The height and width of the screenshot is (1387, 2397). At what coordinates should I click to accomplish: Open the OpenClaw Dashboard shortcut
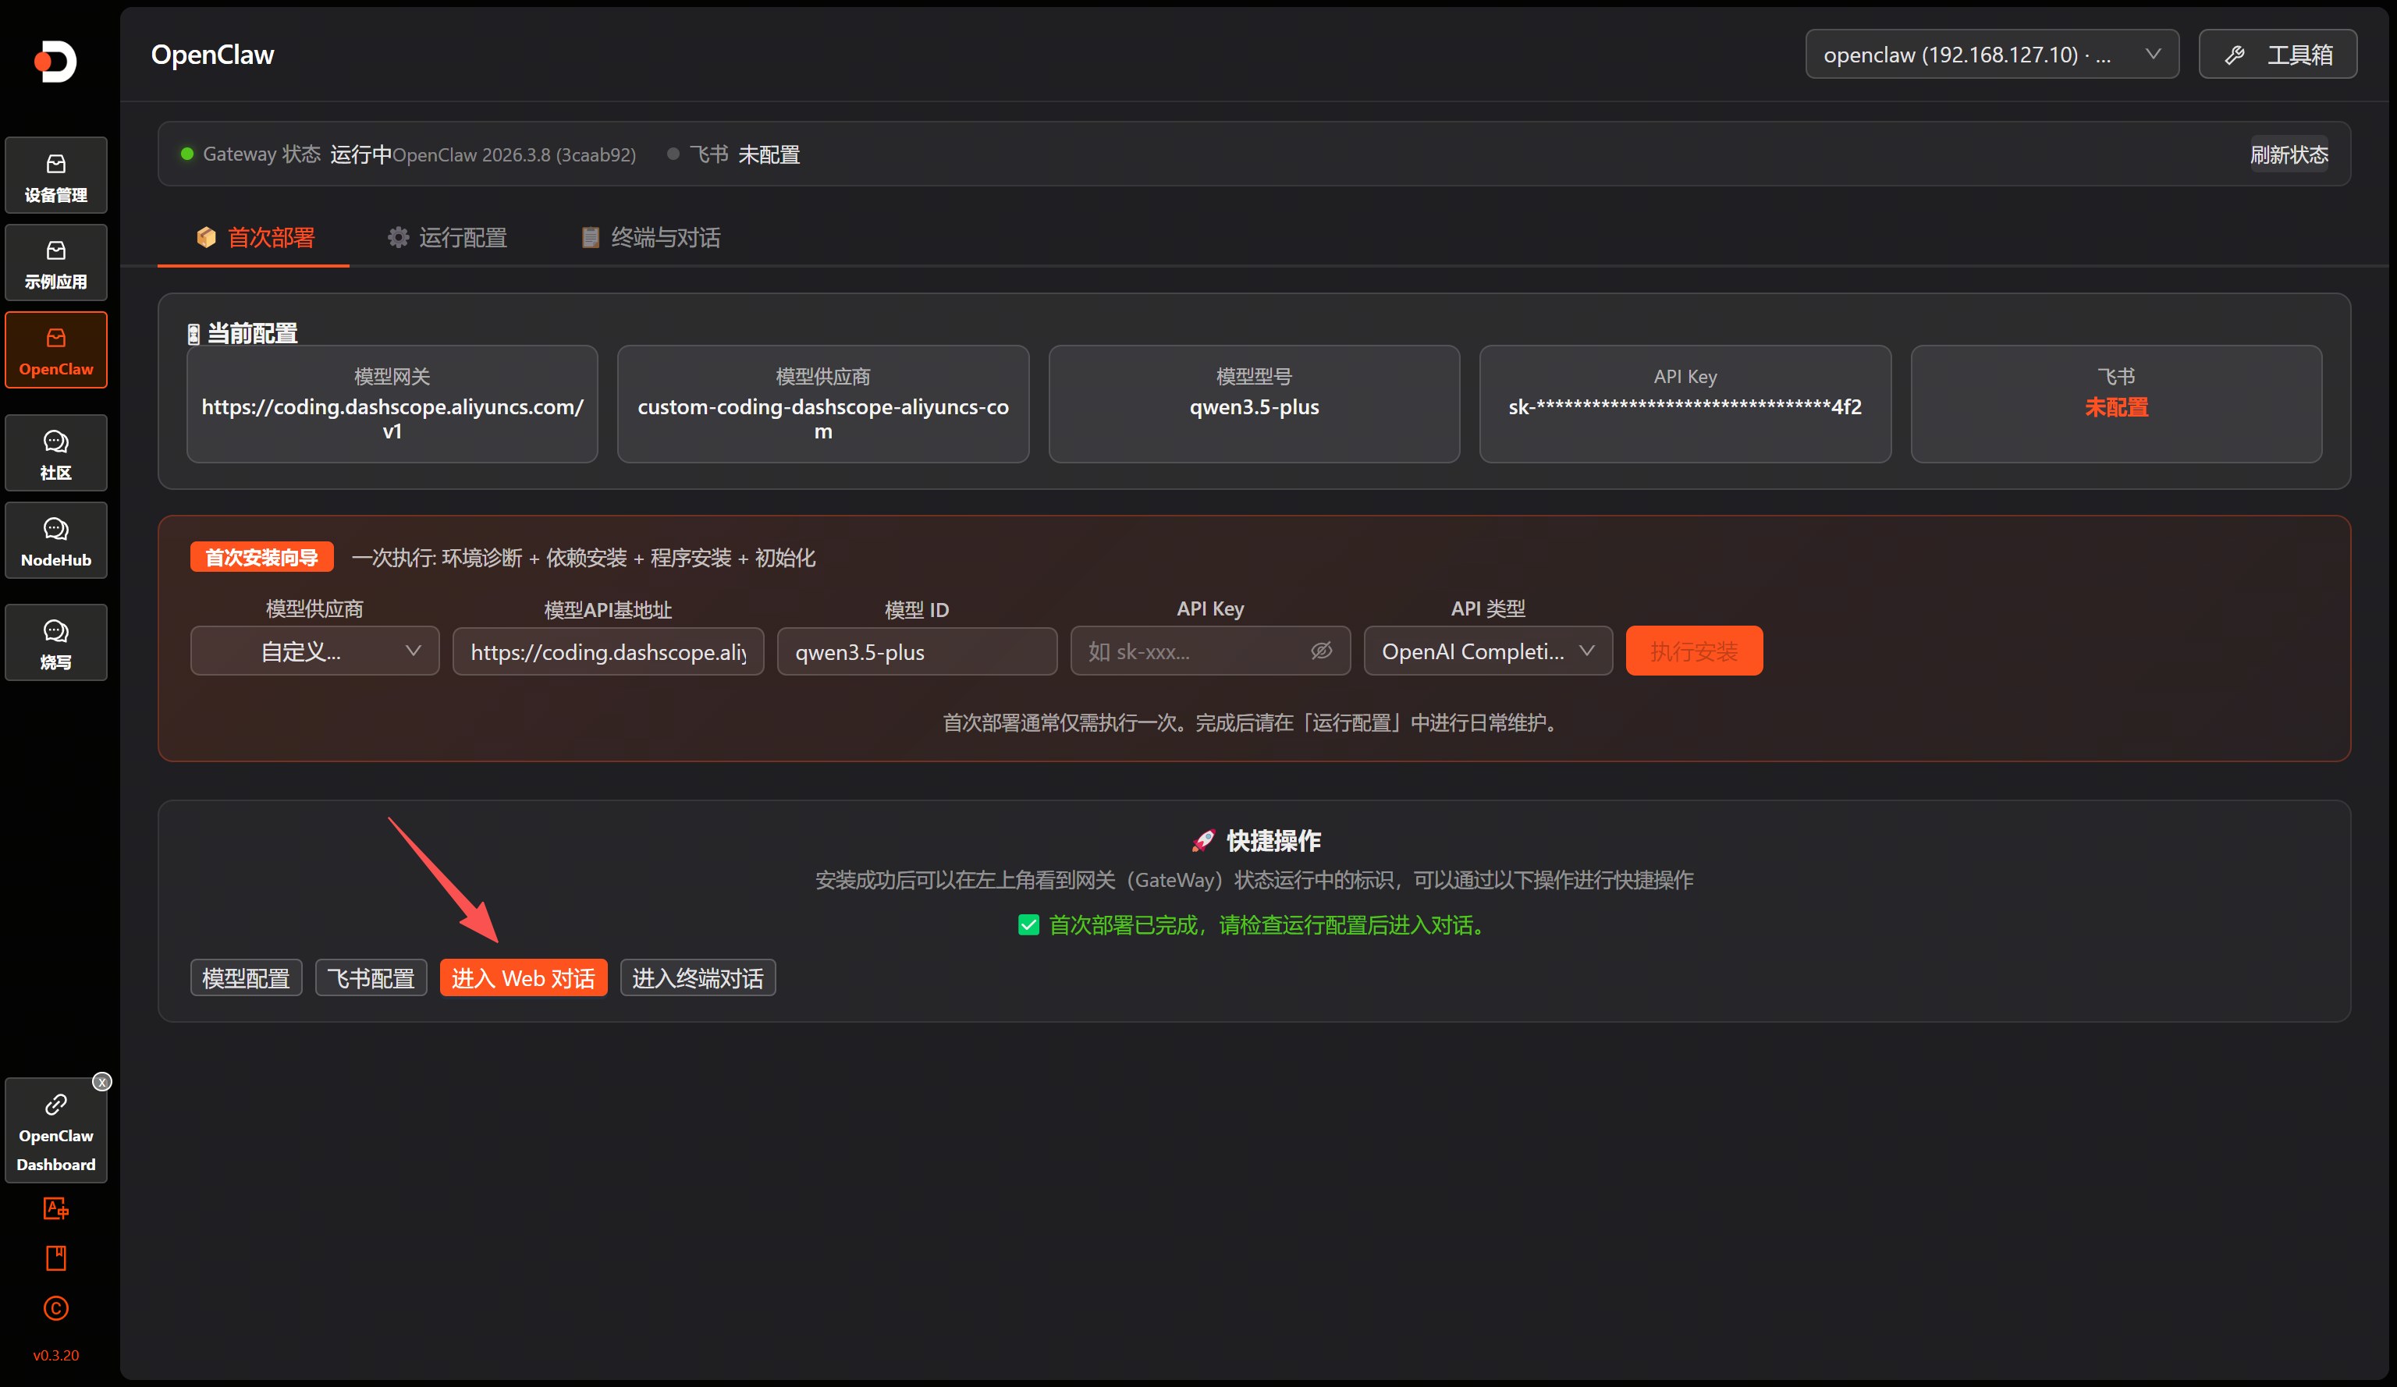(56, 1132)
